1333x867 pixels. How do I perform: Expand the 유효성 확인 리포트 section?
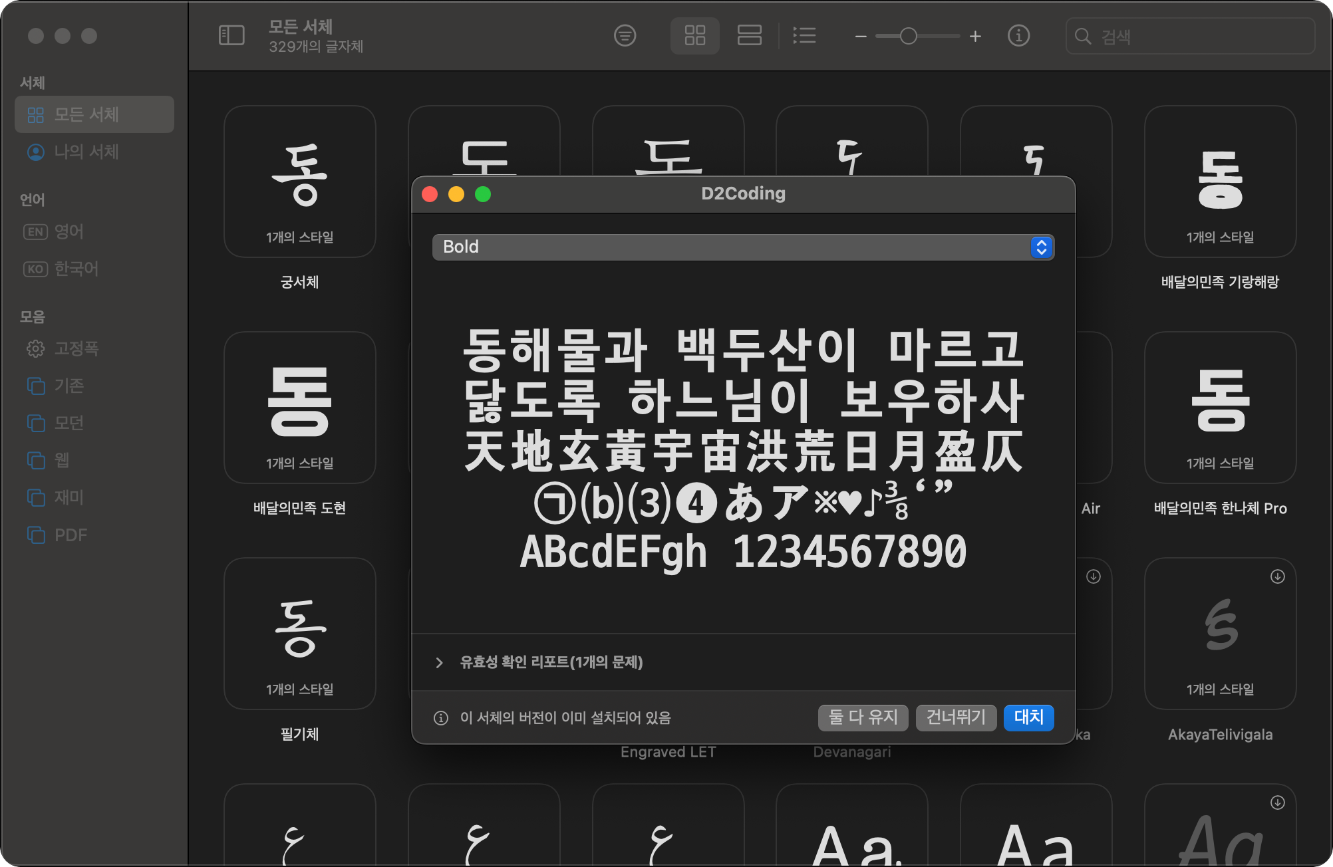(x=439, y=662)
